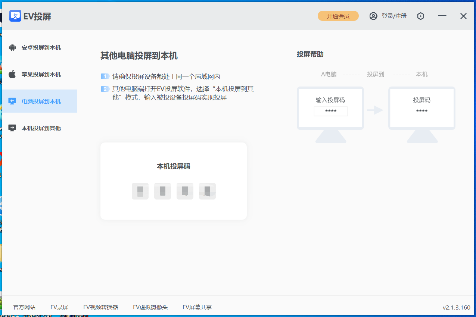Click the fourth screen code digit box
476x317 pixels.
pos(207,191)
